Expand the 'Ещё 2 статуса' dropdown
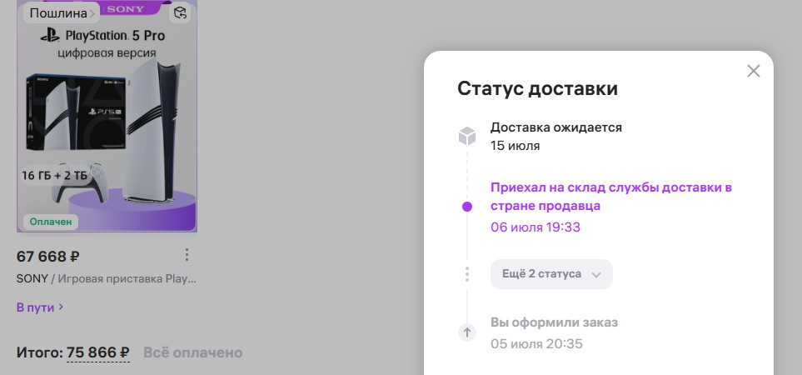This screenshot has height=375, width=802. point(551,274)
